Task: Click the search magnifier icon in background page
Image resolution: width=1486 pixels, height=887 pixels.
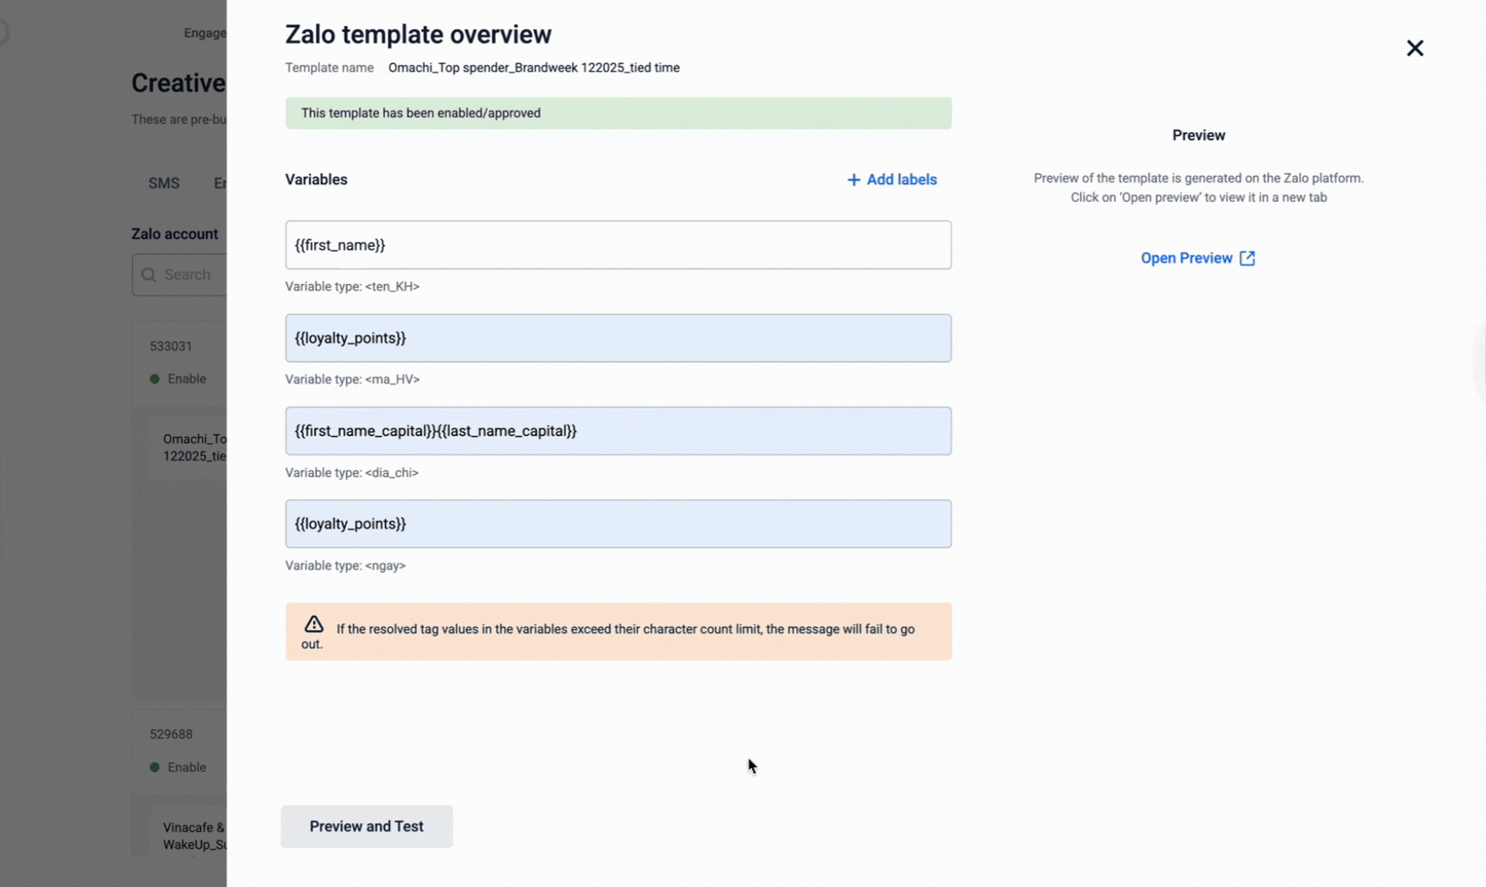Action: tap(149, 275)
